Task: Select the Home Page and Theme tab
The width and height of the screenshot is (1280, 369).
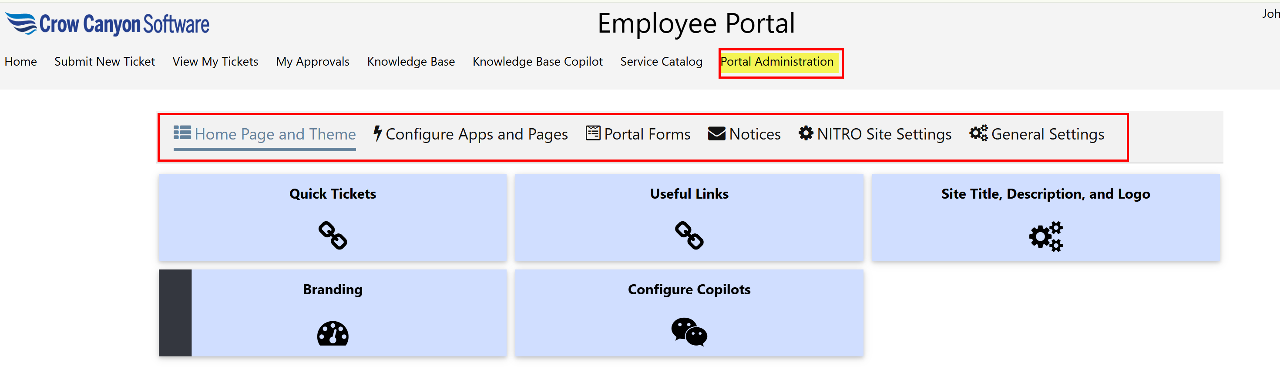Action: coord(275,134)
